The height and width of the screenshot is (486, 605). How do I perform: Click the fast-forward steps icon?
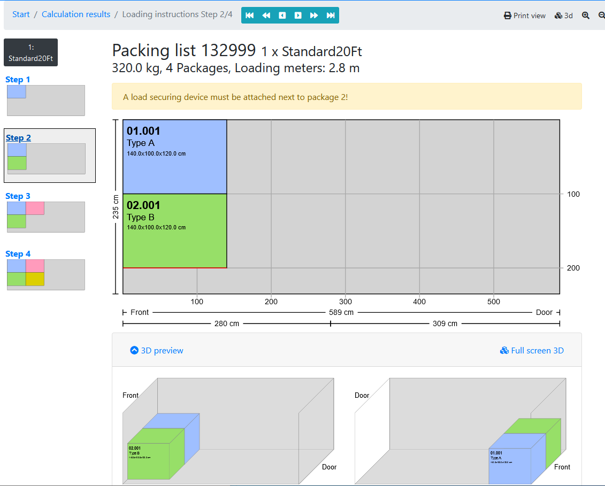pos(314,15)
